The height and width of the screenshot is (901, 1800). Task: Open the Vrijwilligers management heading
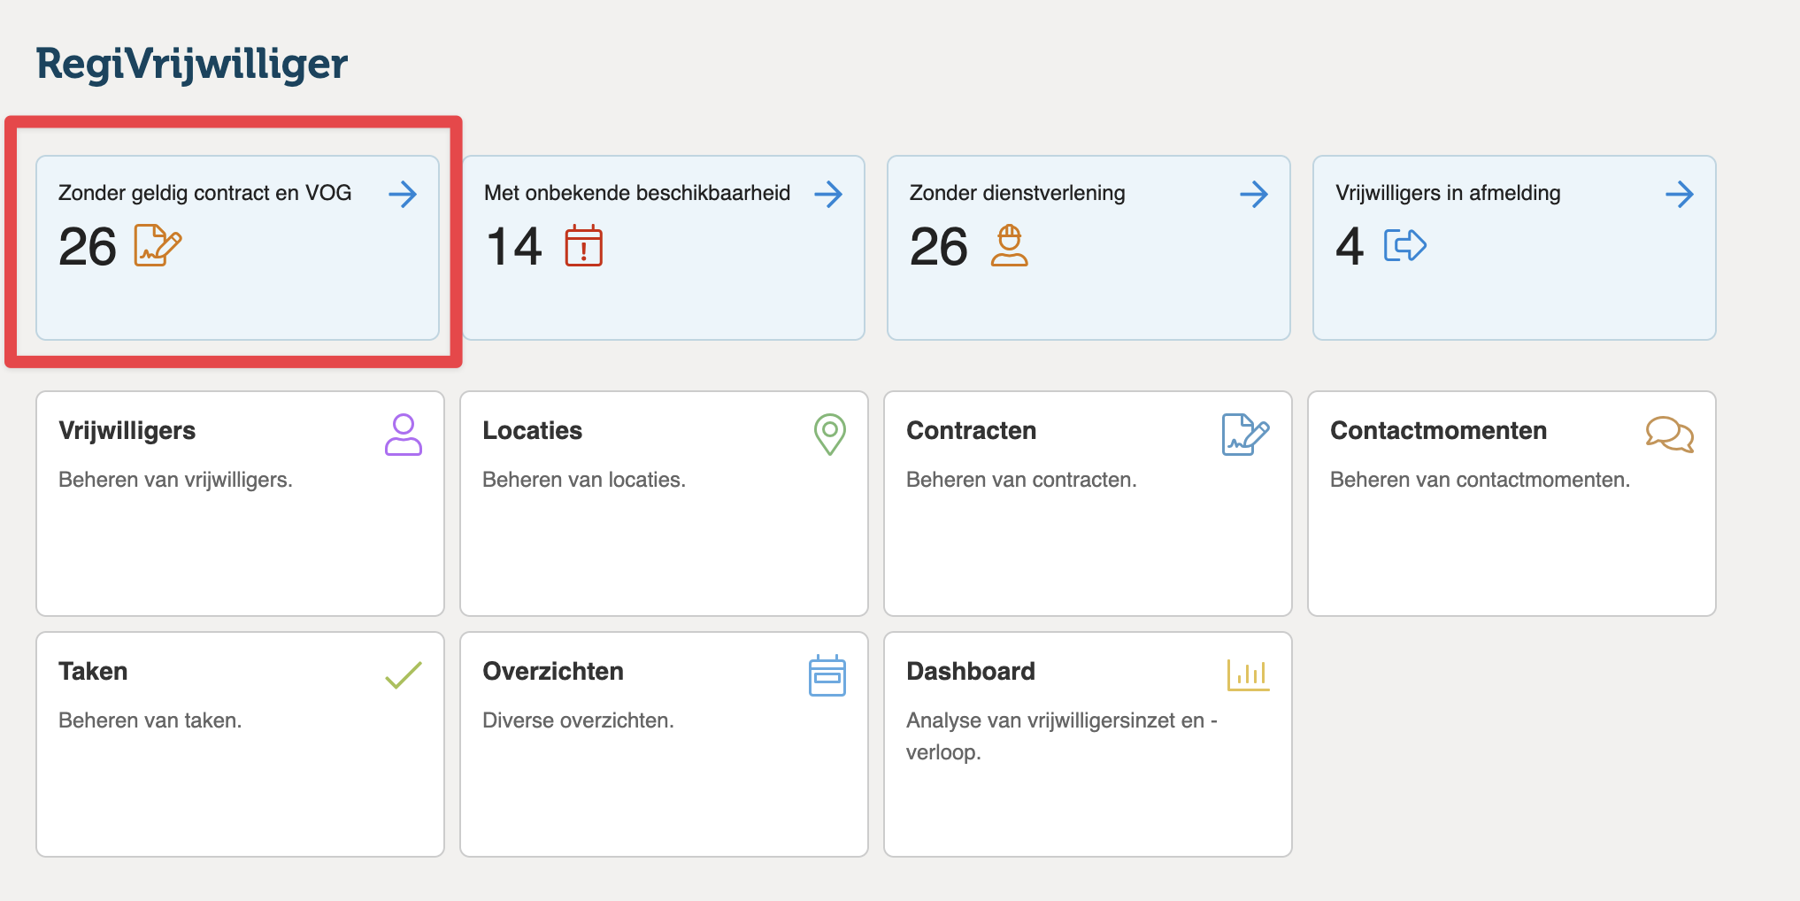tap(127, 431)
